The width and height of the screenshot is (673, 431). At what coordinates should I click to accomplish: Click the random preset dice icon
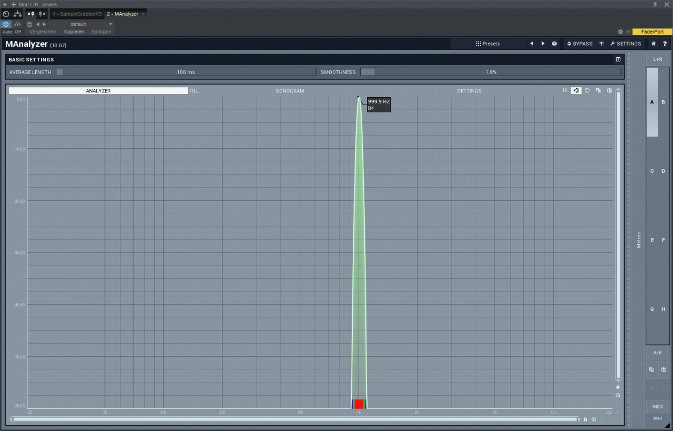pyautogui.click(x=554, y=44)
